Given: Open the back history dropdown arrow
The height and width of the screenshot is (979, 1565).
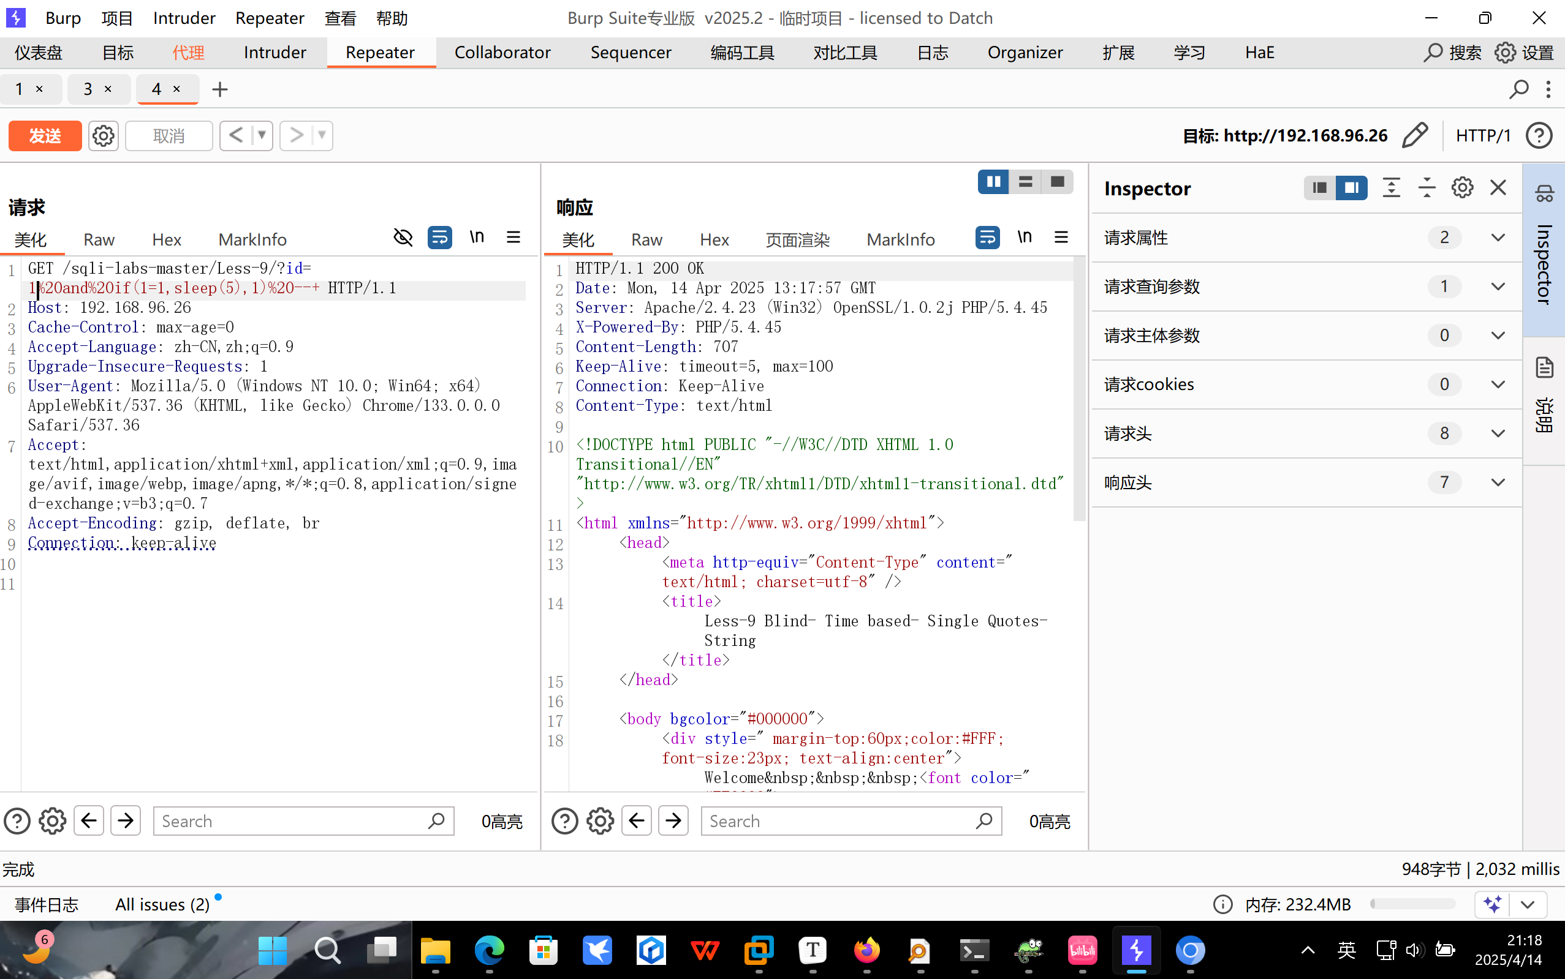Looking at the screenshot, I should coord(262,135).
